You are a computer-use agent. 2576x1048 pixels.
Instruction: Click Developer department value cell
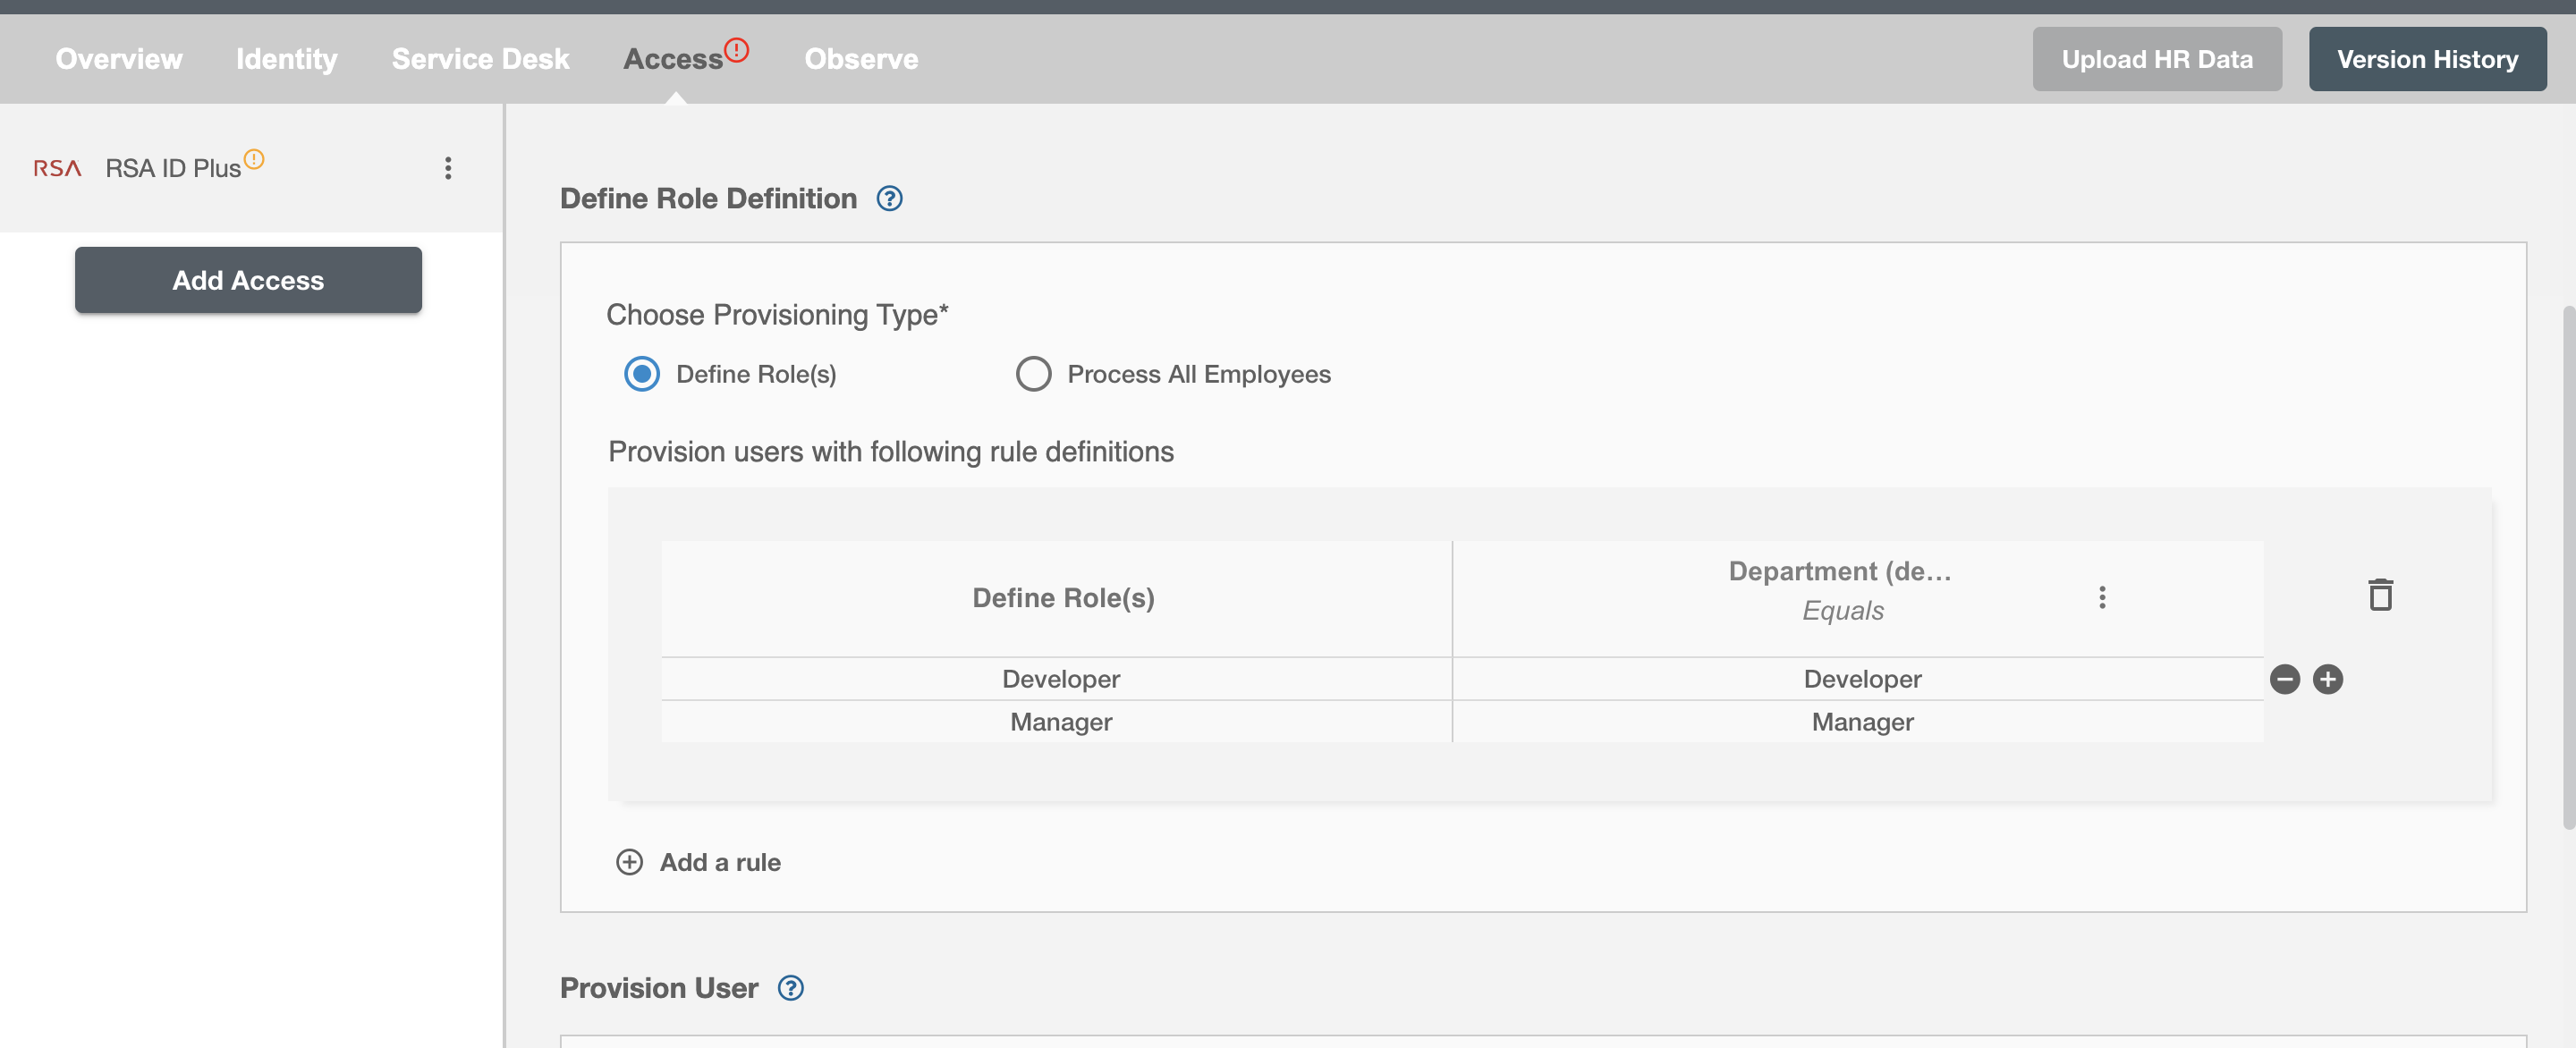(1859, 679)
